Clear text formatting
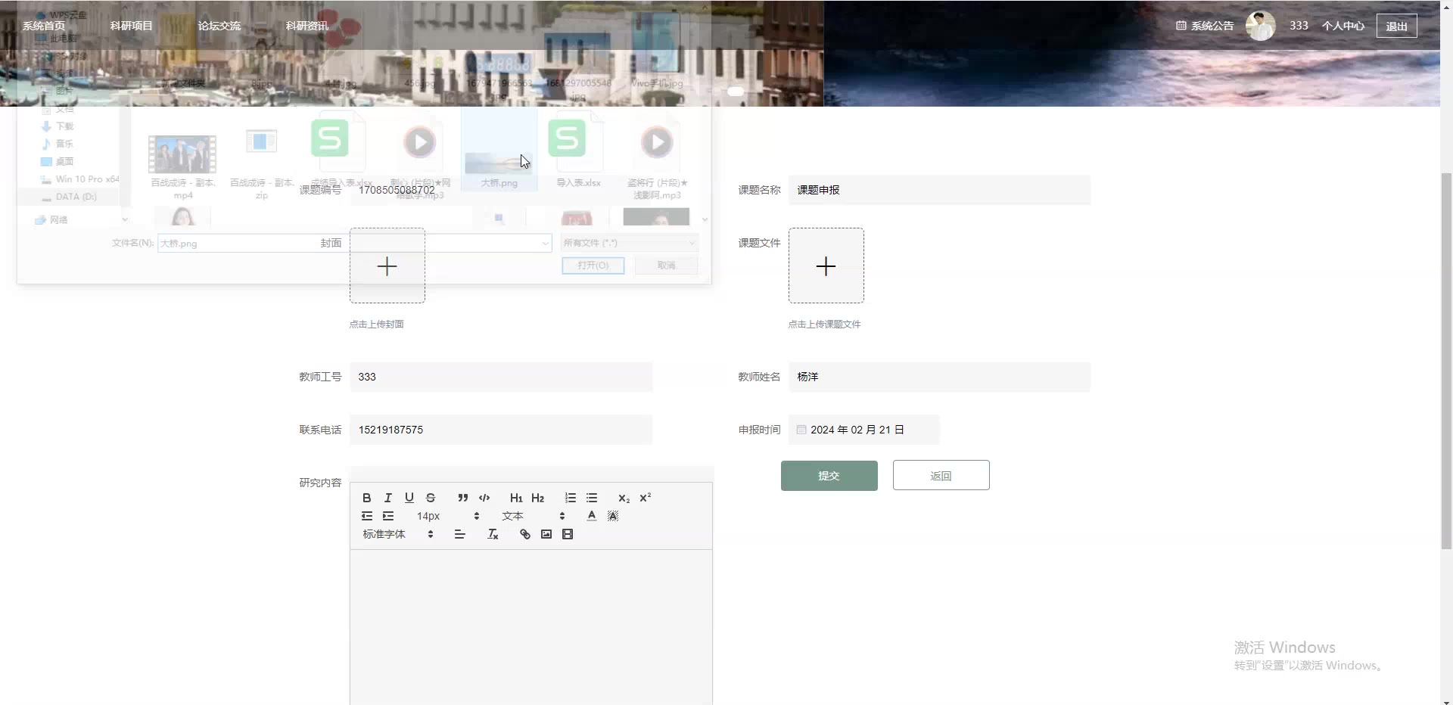The image size is (1453, 705). [x=493, y=534]
